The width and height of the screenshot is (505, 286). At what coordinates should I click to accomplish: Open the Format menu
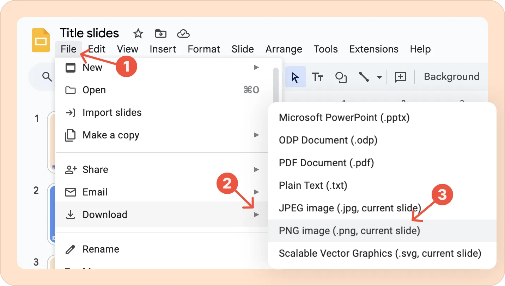click(204, 49)
